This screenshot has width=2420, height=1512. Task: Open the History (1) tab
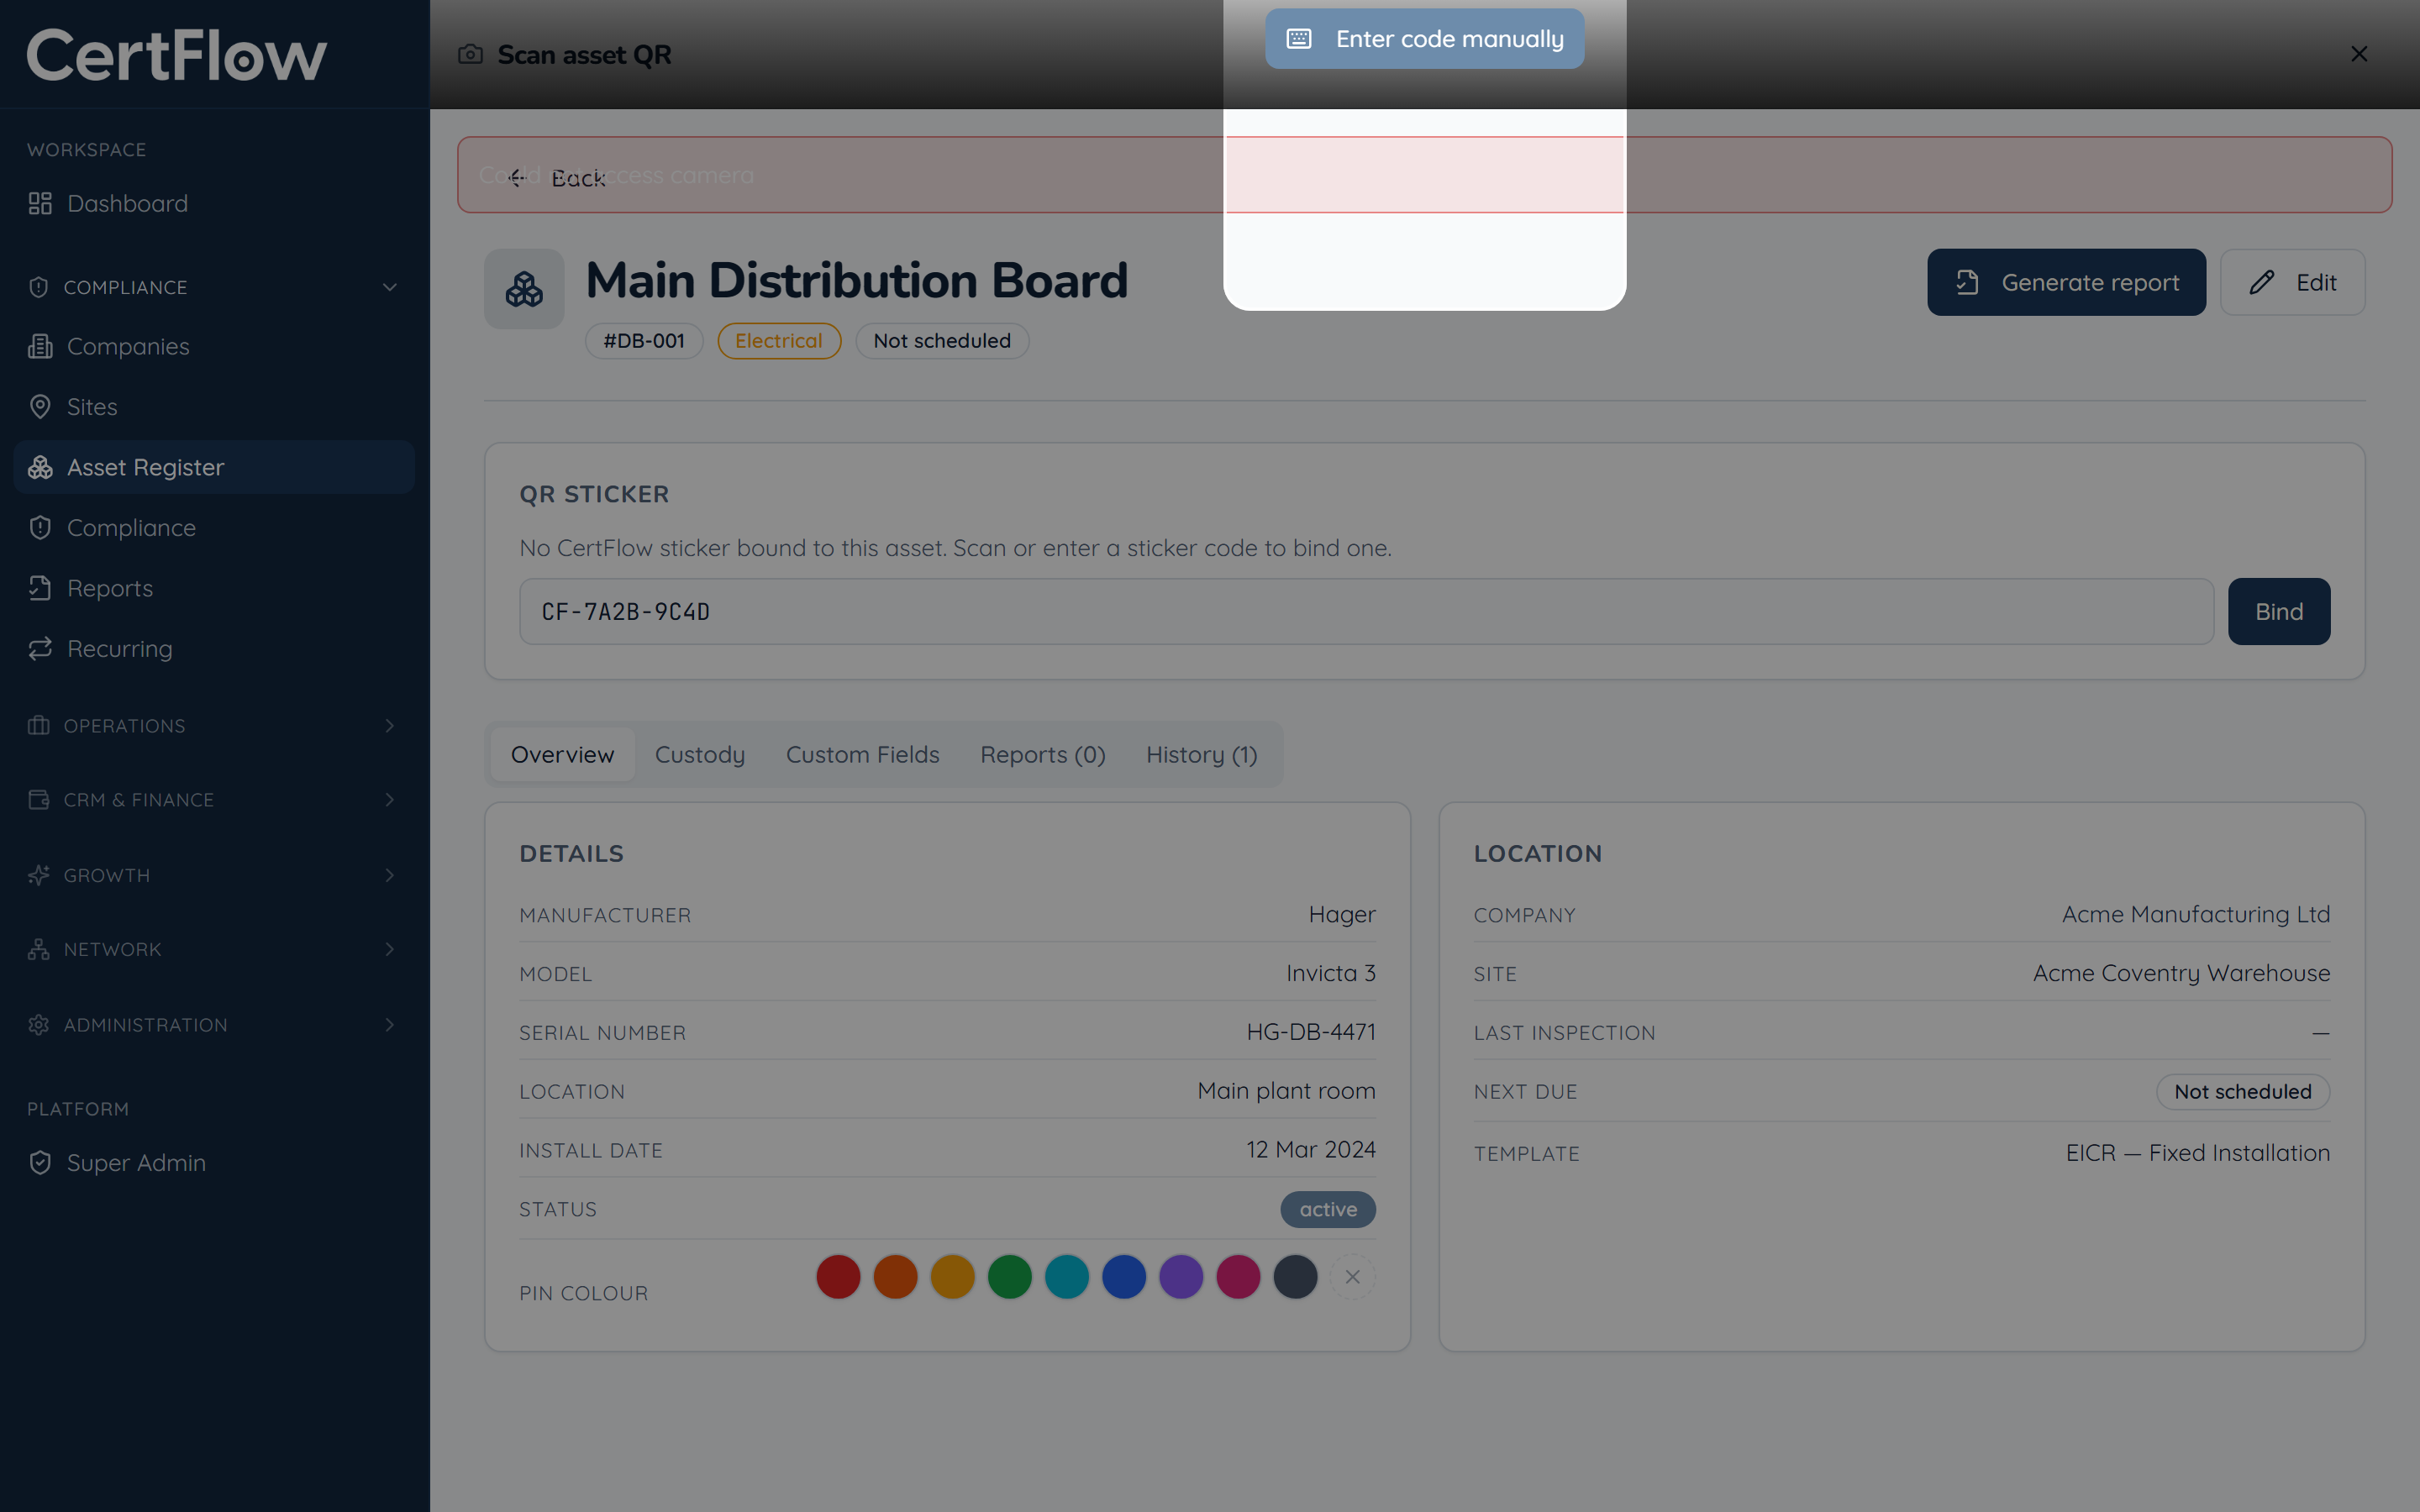click(x=1201, y=755)
